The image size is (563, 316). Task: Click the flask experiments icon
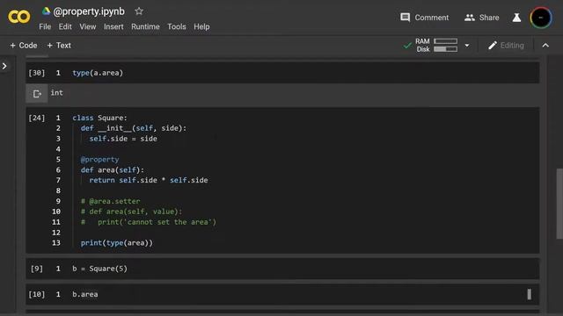pyautogui.click(x=516, y=18)
